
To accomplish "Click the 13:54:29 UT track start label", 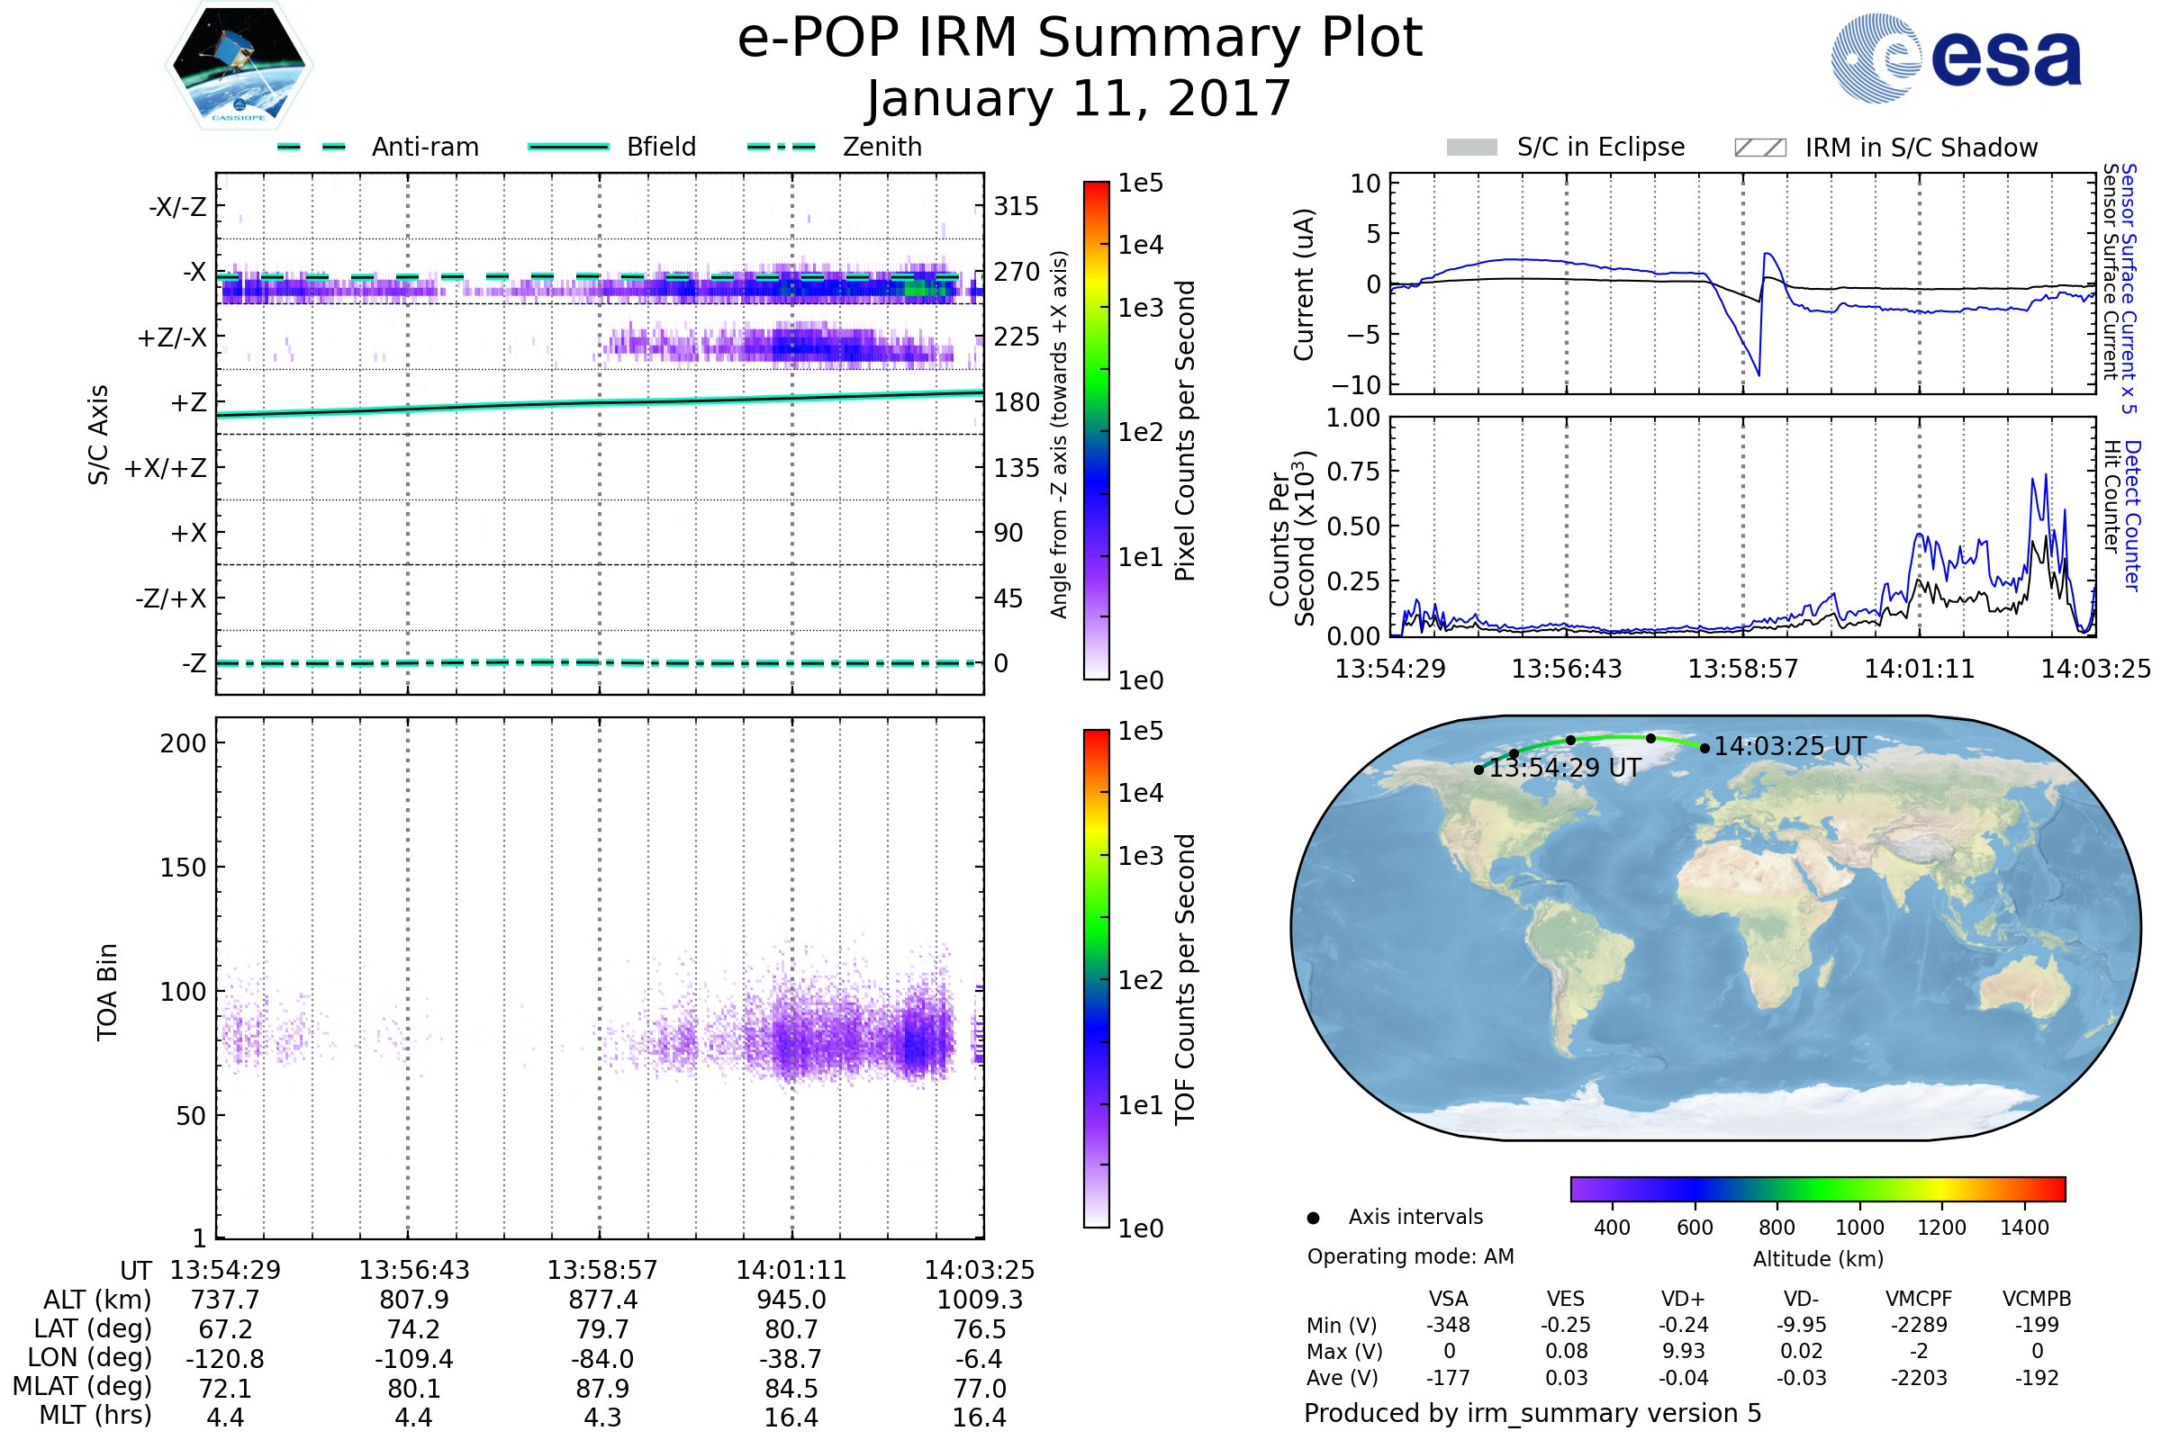I will pos(1565,768).
